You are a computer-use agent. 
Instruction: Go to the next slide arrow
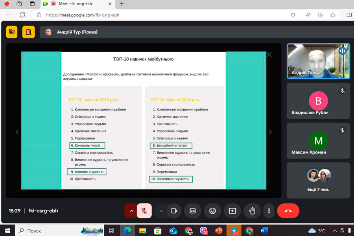tap(271, 132)
